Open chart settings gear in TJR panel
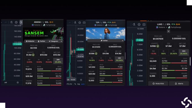The height and width of the screenshot is (108, 192). [x=80, y=23]
